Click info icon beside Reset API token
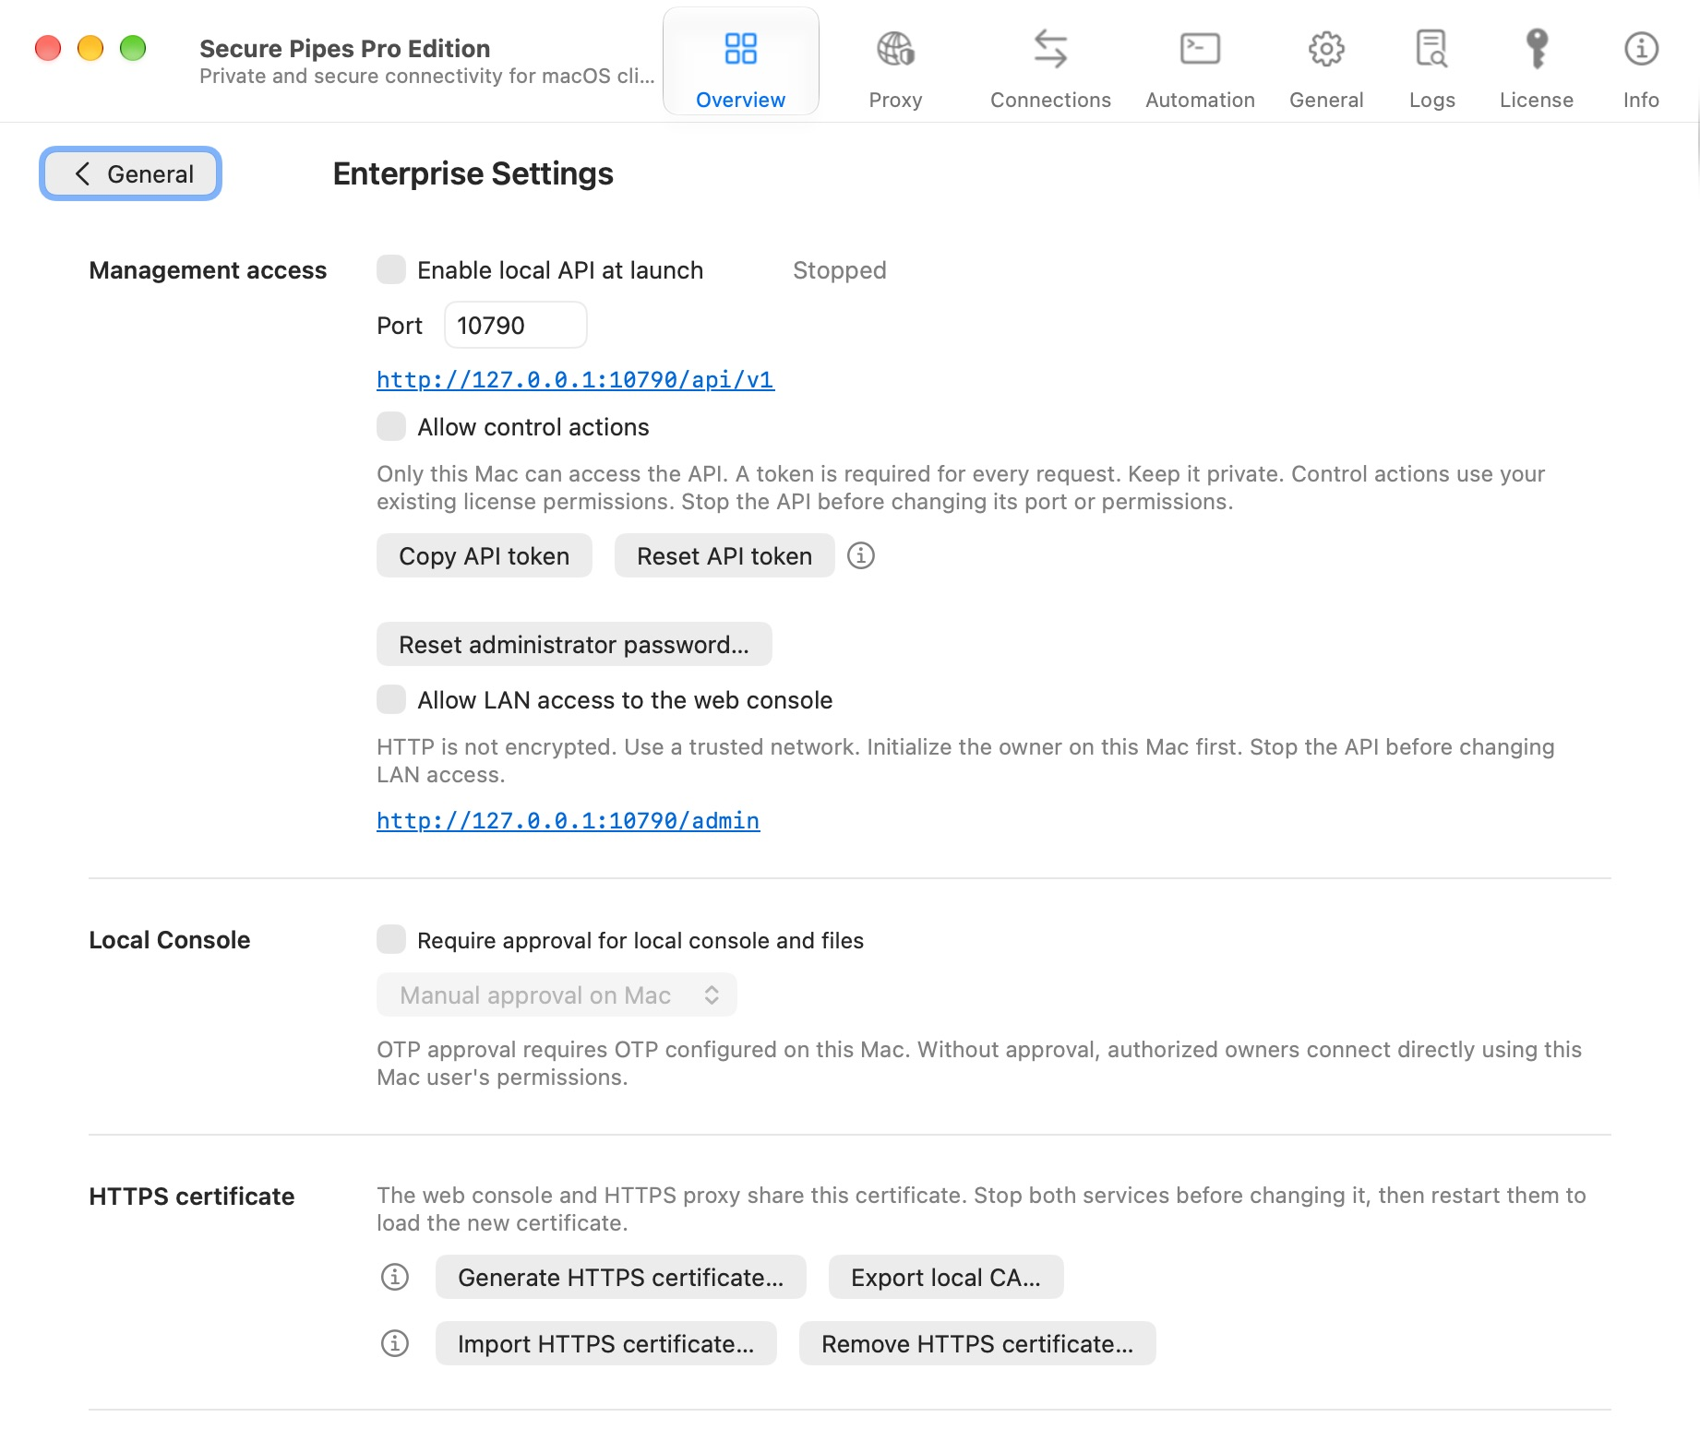 pyautogui.click(x=861, y=555)
